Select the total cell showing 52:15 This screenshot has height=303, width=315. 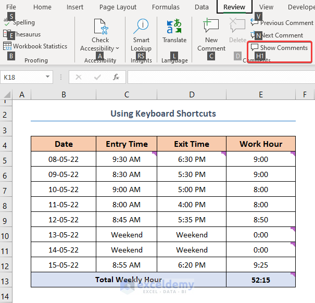pos(260,280)
